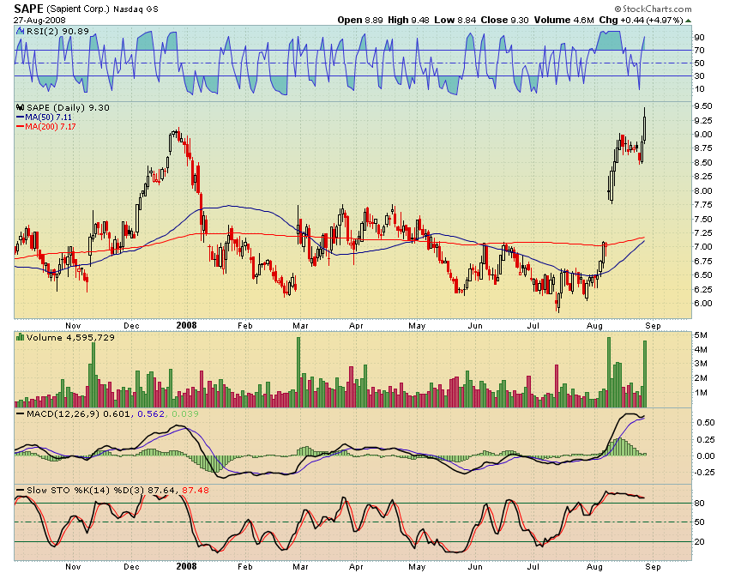The height and width of the screenshot is (573, 729).
Task: Select the black MACD legend line marker
Action: point(20,413)
